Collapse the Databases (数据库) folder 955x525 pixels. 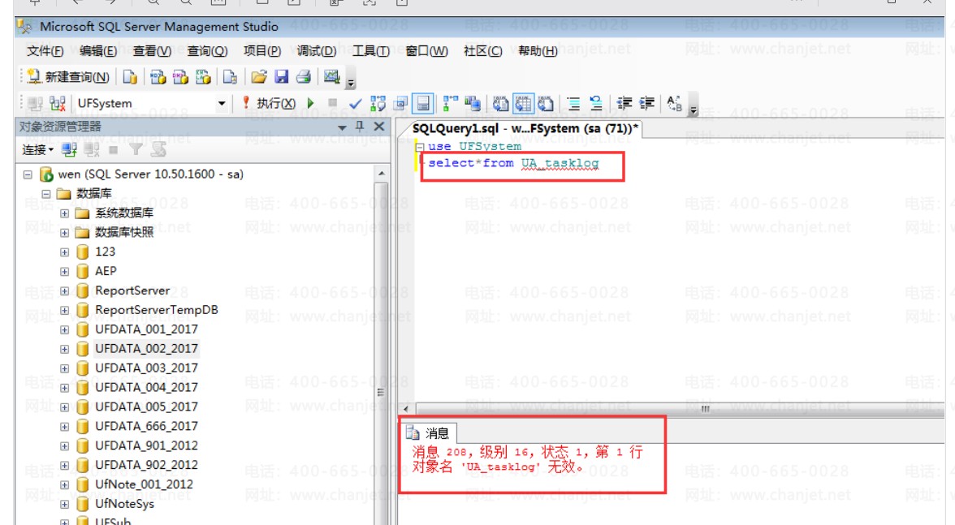click(x=45, y=194)
